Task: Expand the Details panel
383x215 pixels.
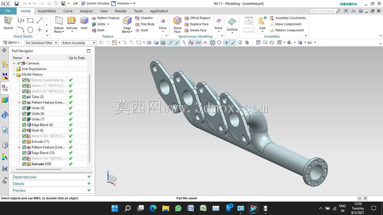Action: 51,184
